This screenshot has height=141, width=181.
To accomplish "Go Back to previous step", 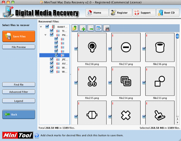I will [18, 114].
